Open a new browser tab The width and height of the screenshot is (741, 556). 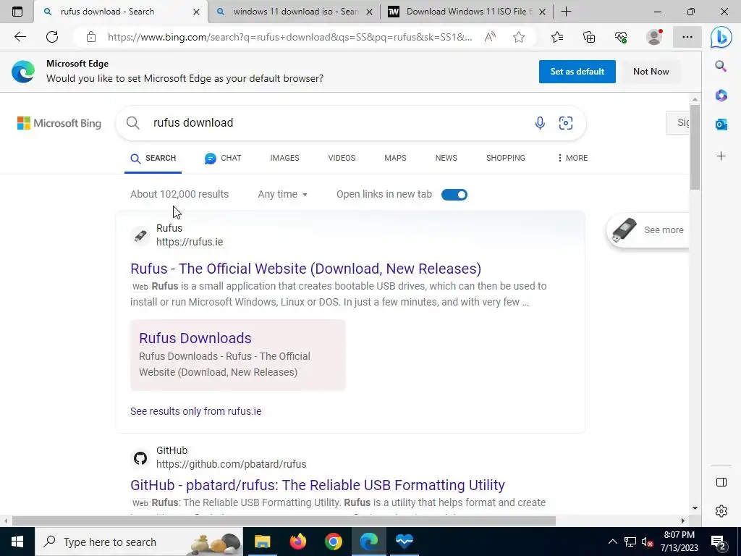(566, 12)
